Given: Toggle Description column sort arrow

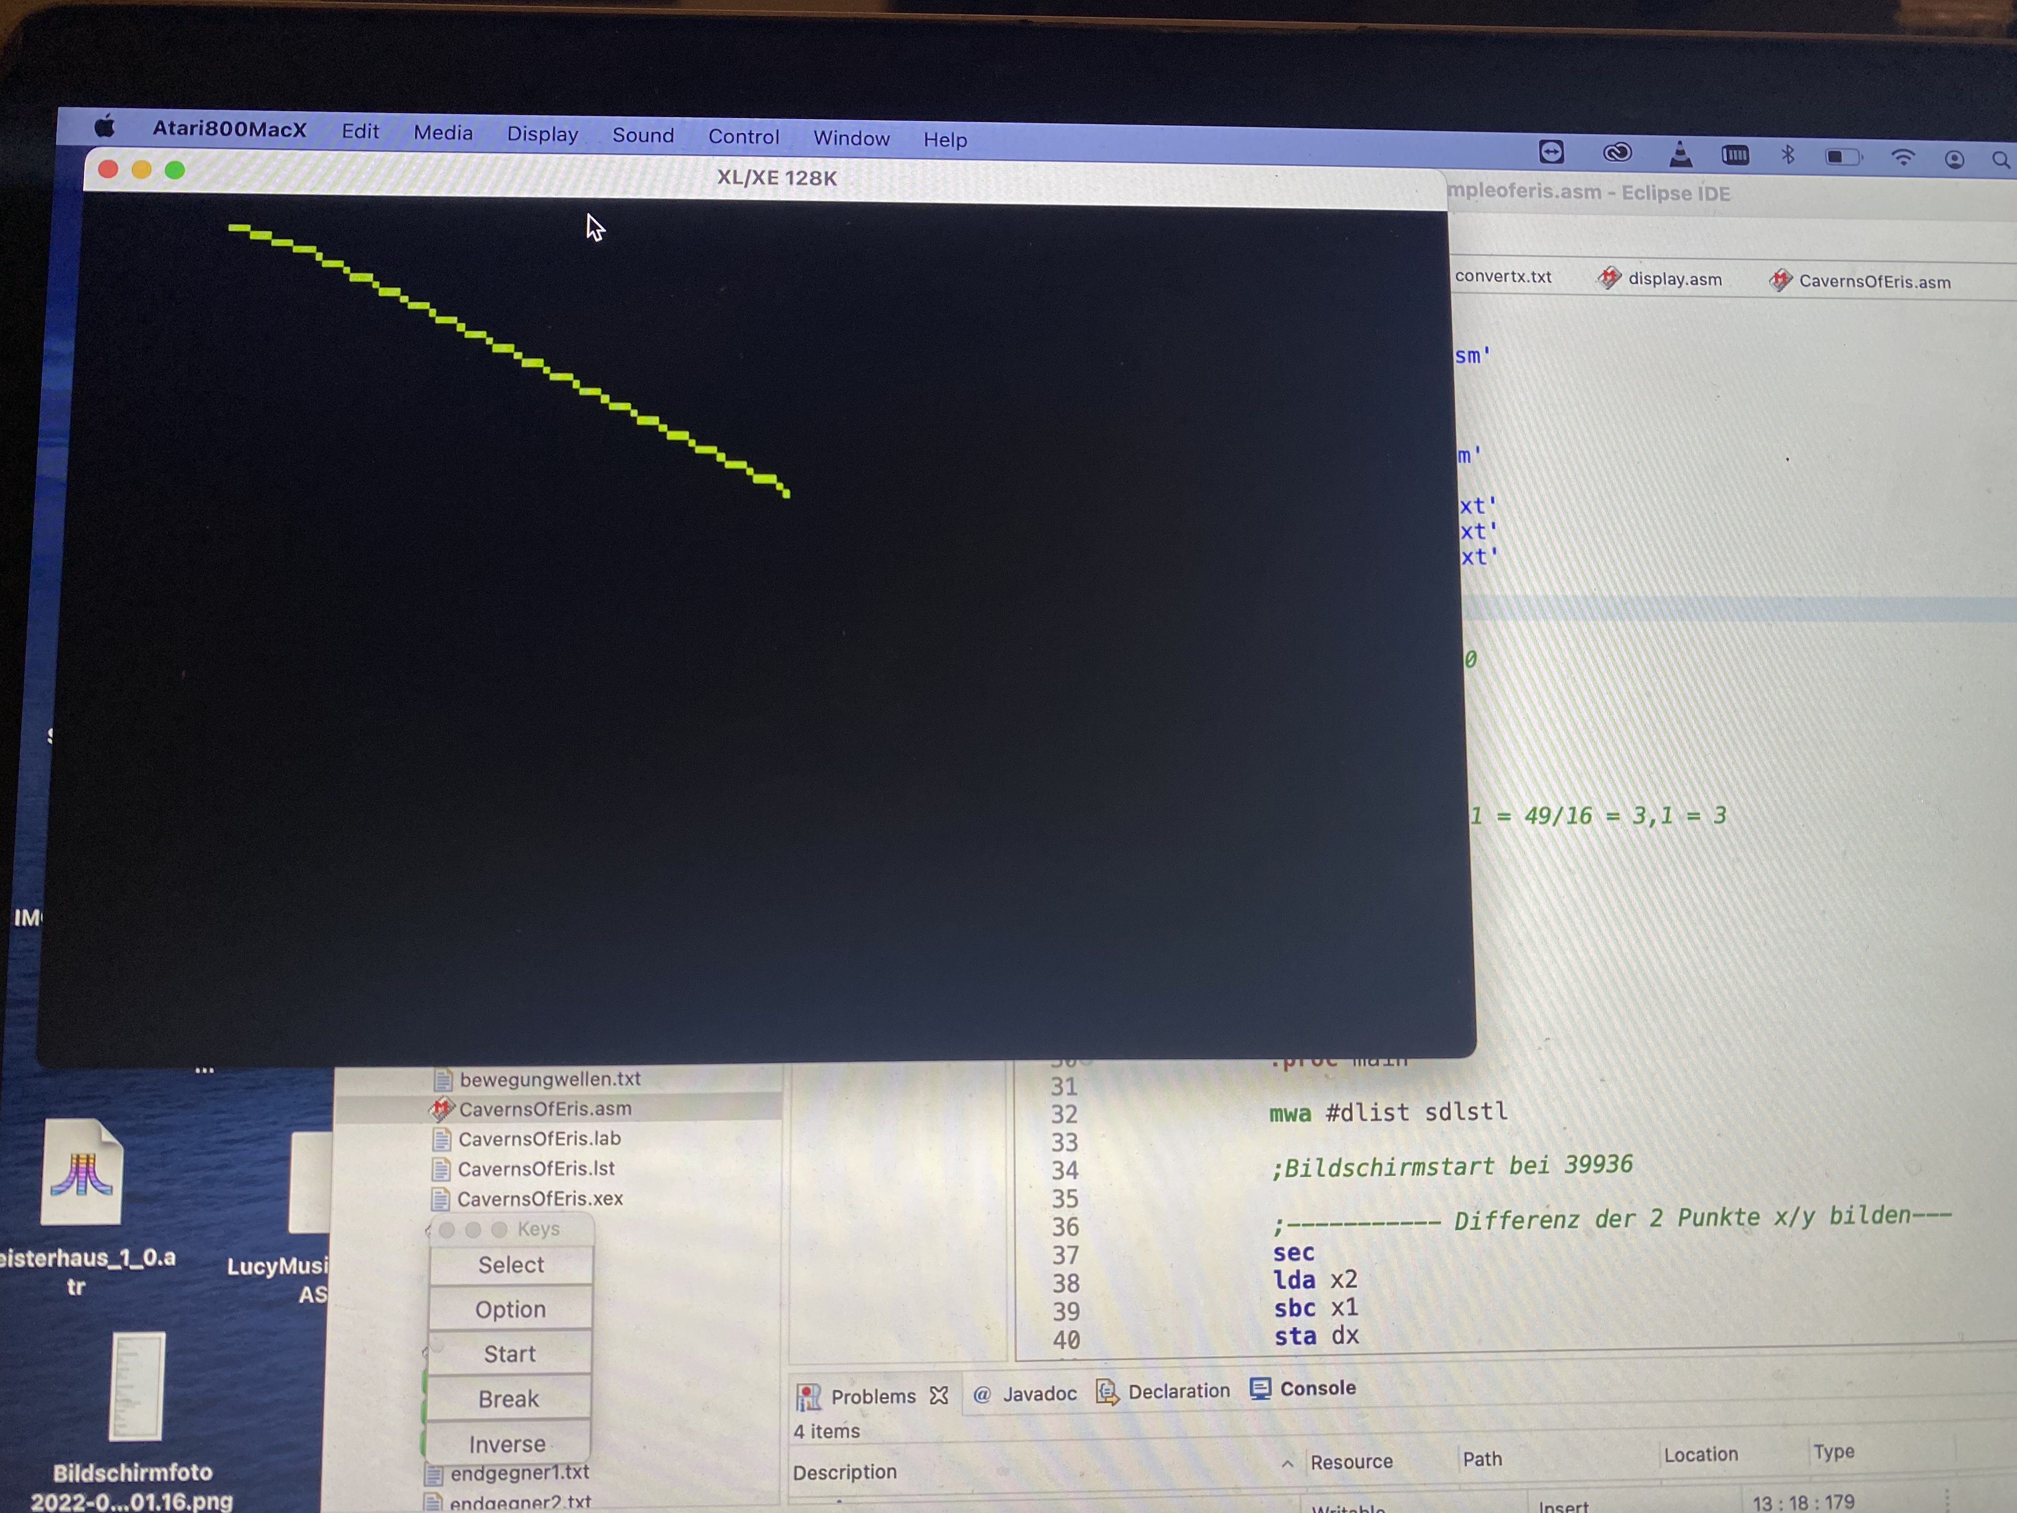Looking at the screenshot, I should tap(1287, 1463).
